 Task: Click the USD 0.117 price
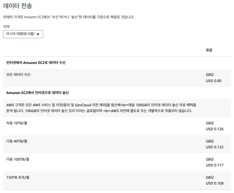tap(214, 165)
